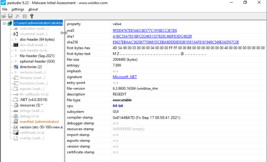Expand the optional-header (GUI) node
This screenshot has height=162, width=267.
(x=16, y=61)
